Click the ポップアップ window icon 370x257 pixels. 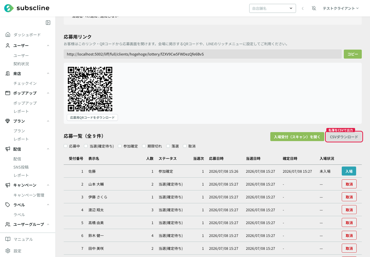8,93
